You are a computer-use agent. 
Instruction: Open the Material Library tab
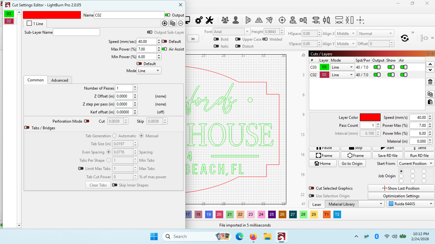point(341,204)
